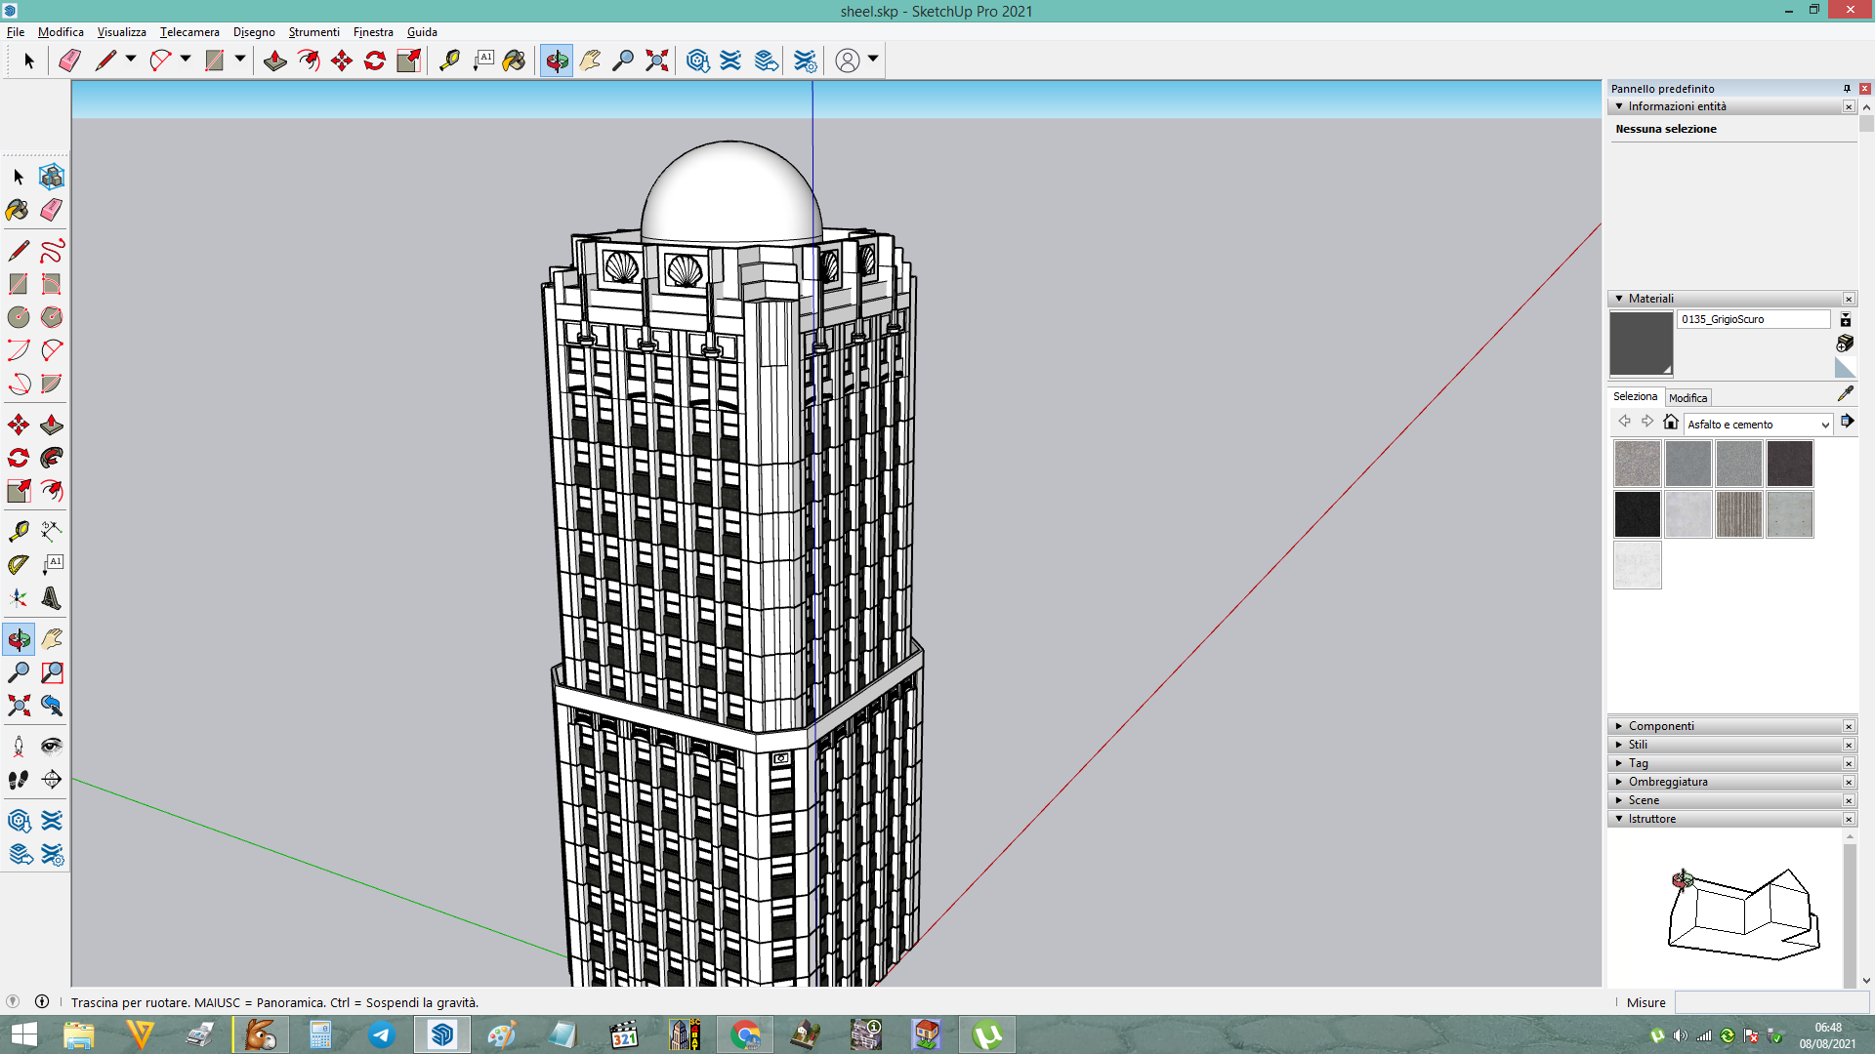Collapse the Materiali panel section
The height and width of the screenshot is (1054, 1875).
[x=1620, y=299]
